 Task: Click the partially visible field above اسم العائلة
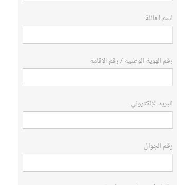tap(98, 1)
